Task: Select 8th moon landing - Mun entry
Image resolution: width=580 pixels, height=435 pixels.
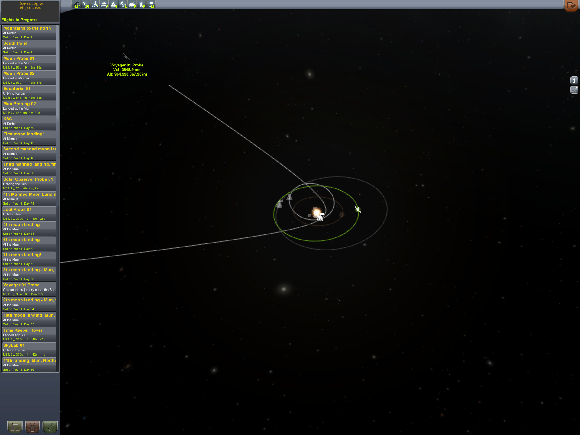Action: [x=29, y=274]
